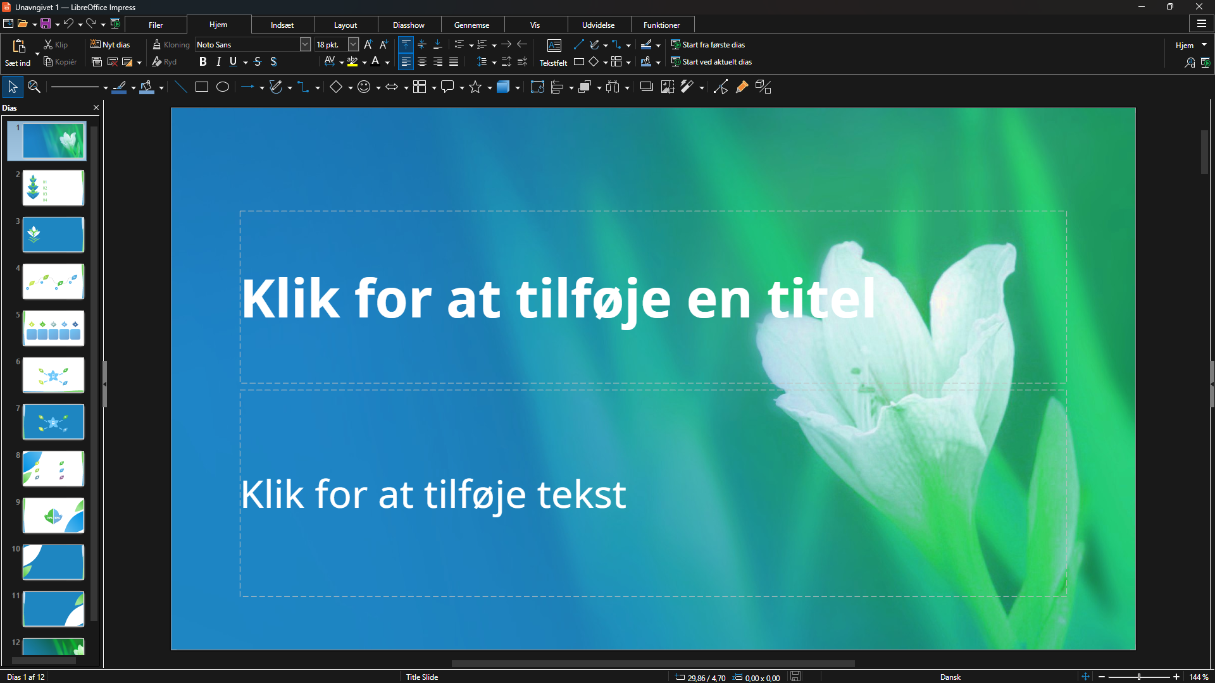Toggle Bold formatting
This screenshot has width=1215, height=683.
(202, 62)
